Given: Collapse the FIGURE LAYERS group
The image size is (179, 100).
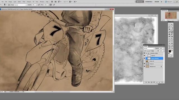Looking at the screenshot, I should [147, 53].
